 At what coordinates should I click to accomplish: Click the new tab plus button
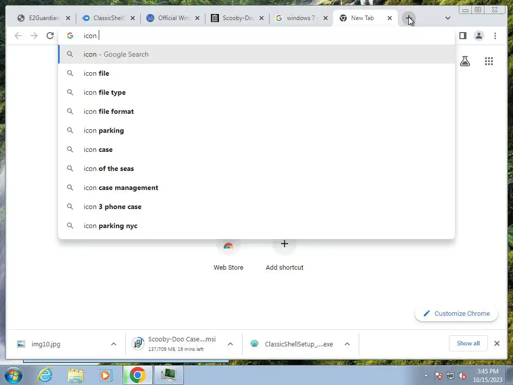[x=409, y=19]
